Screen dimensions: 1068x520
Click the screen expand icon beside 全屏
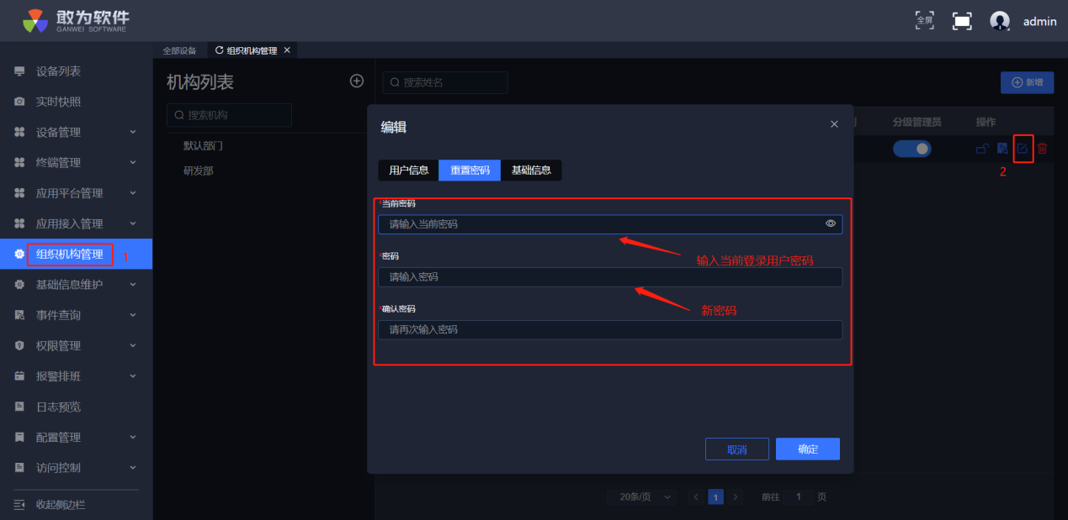(962, 21)
